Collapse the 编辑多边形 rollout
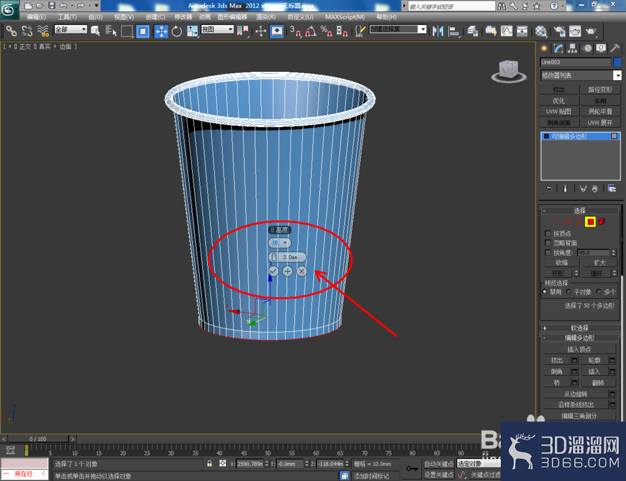 coord(580,338)
